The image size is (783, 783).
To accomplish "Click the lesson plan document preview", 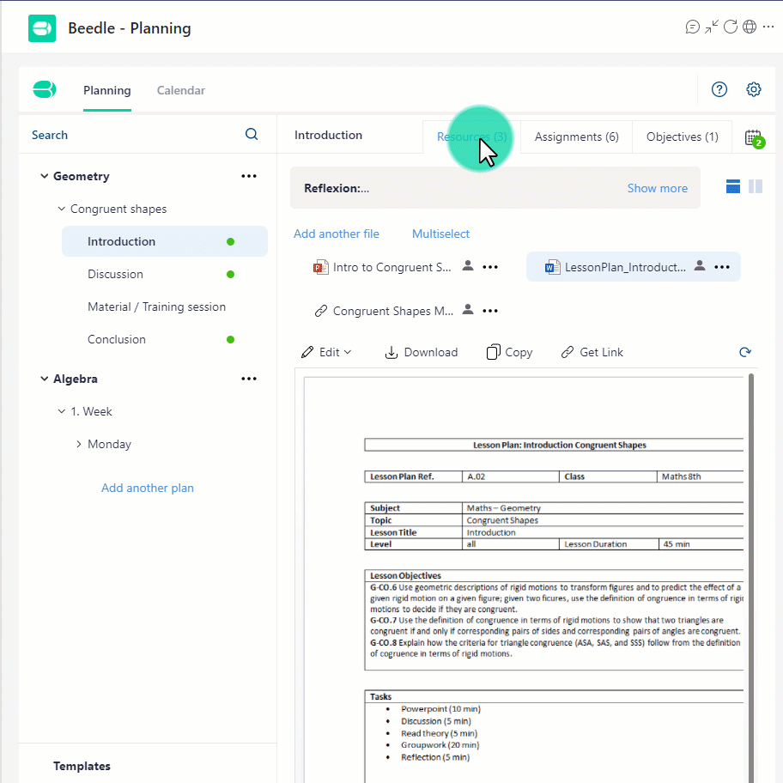I will (524, 580).
